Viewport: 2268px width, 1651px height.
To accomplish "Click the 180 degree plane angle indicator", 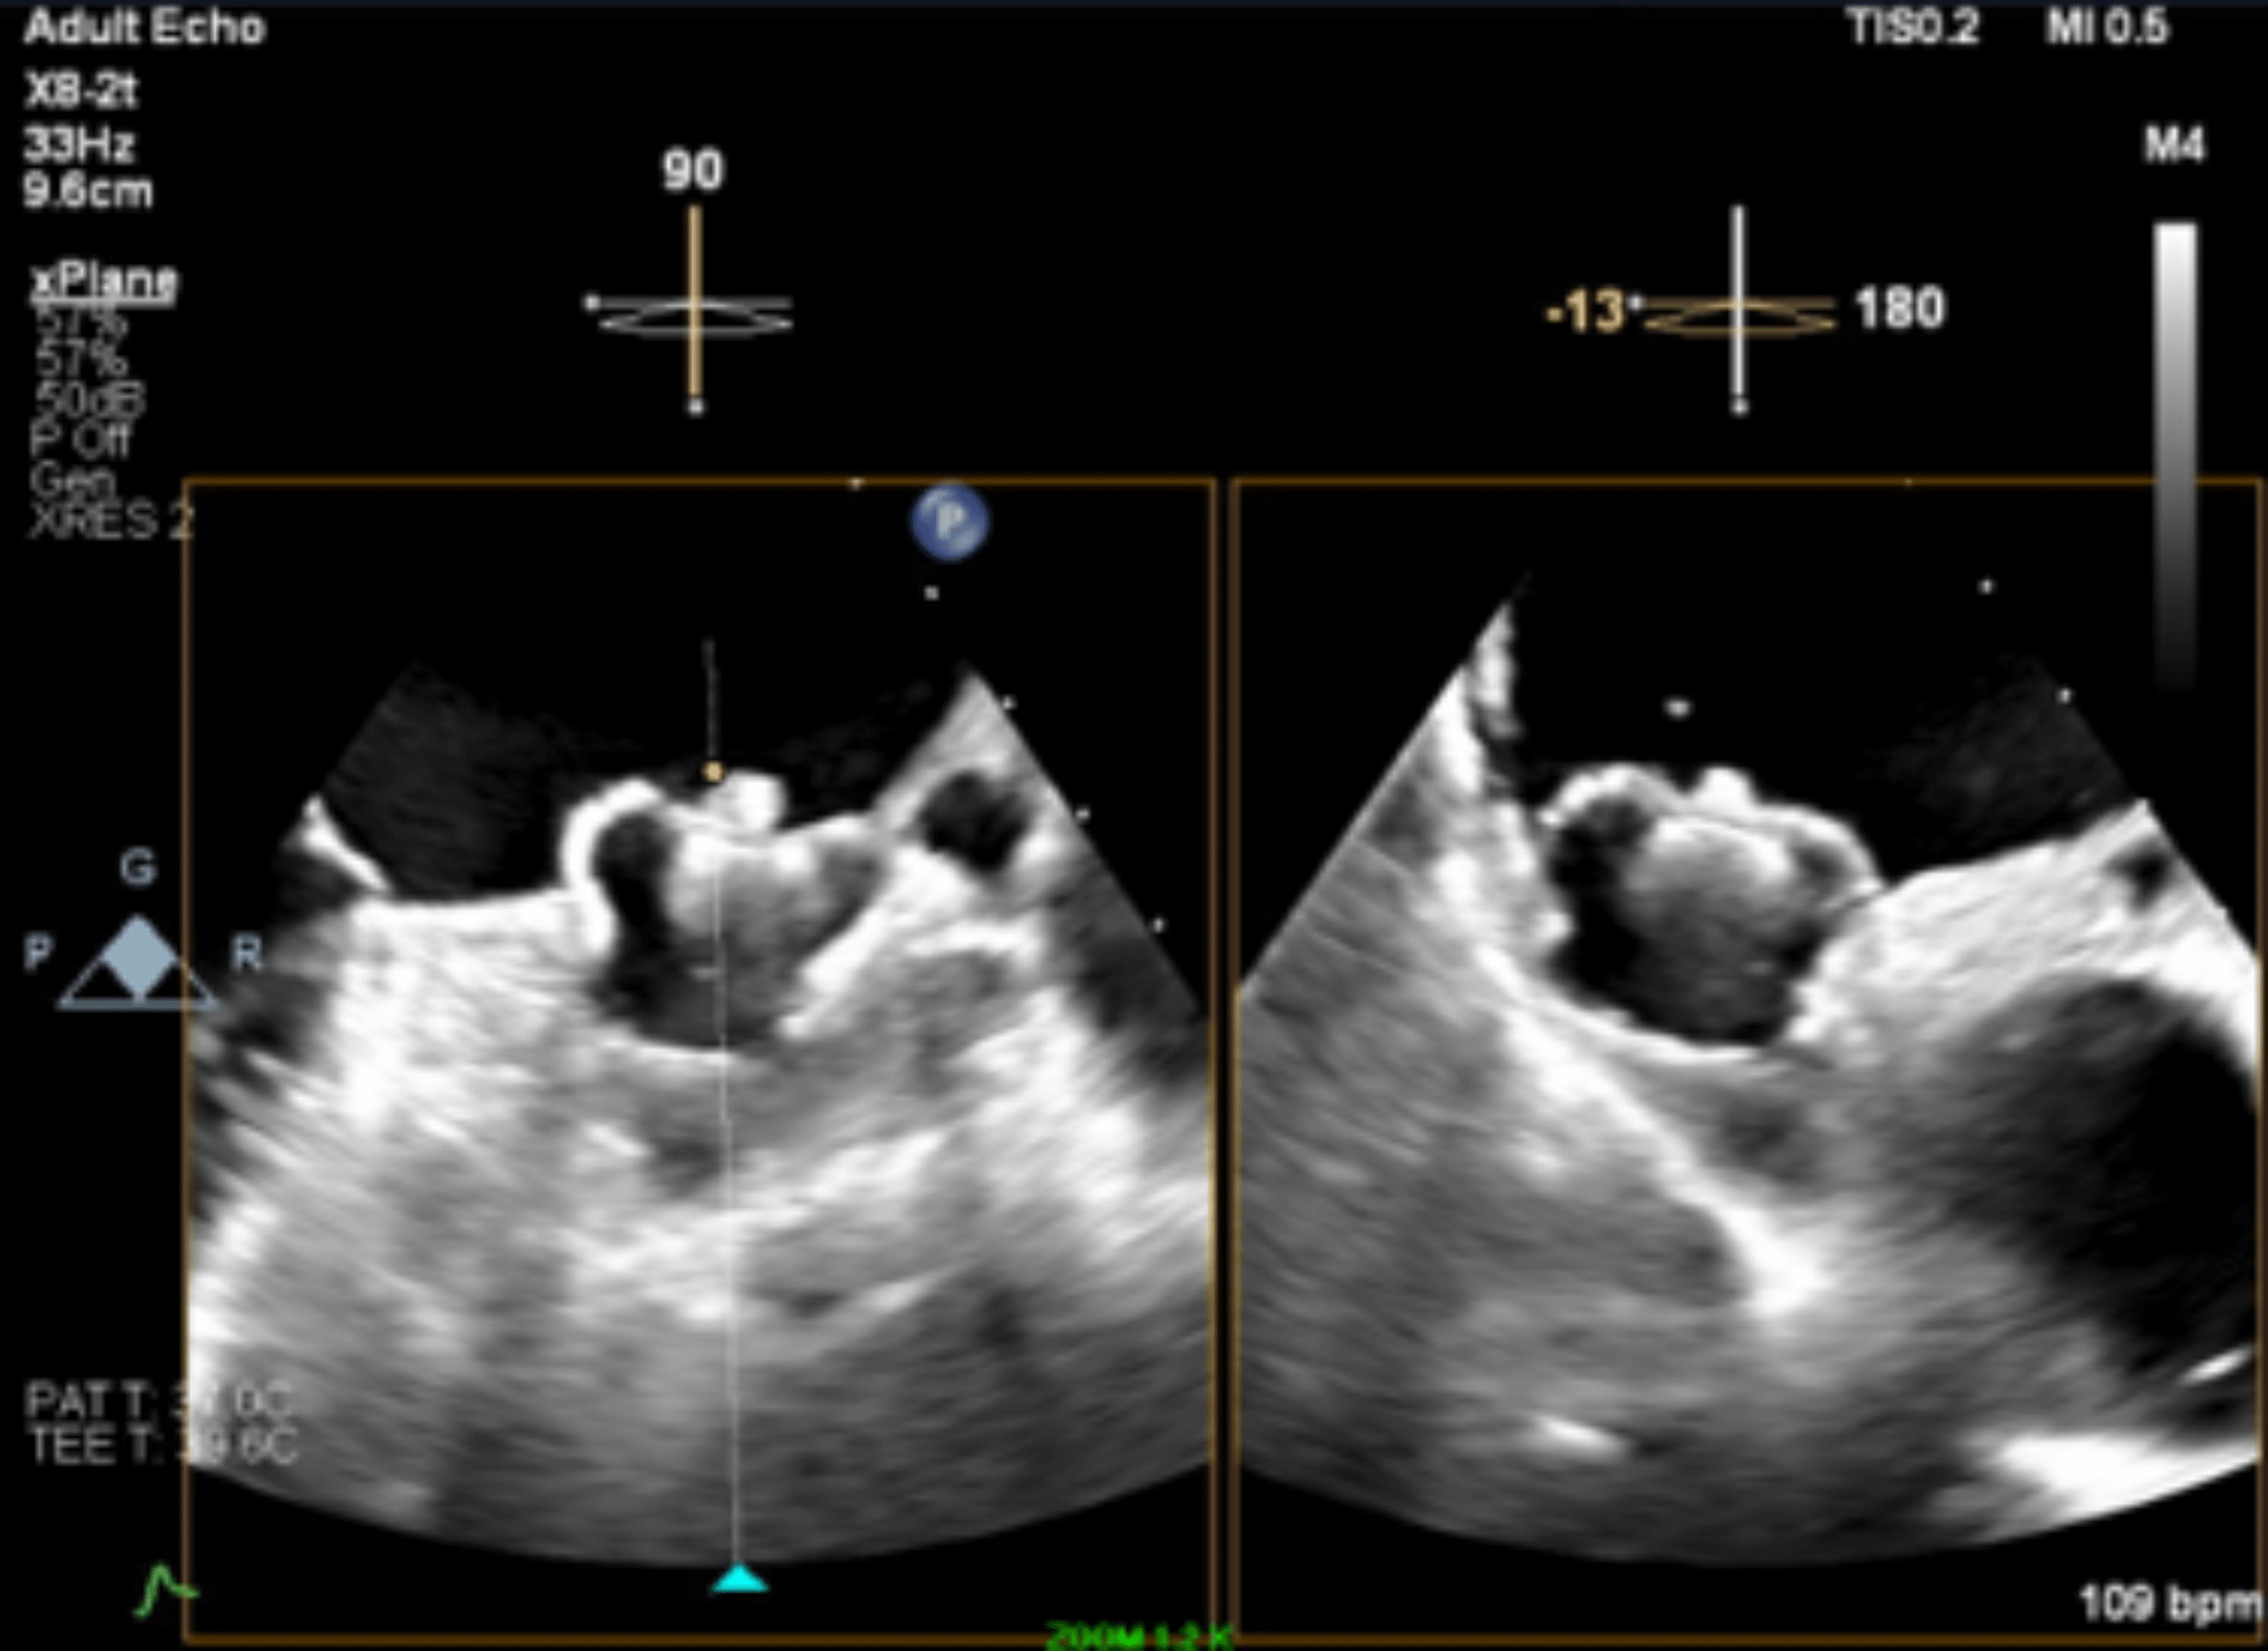I will click(x=1901, y=308).
